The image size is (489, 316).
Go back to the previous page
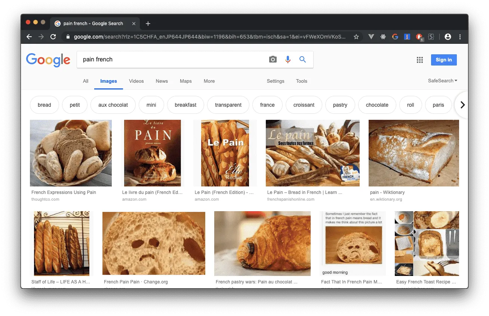coord(29,37)
